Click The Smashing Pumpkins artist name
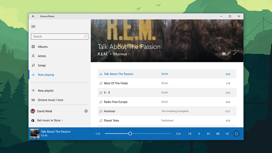Viewport: 272px width, 153px height. 175,111
